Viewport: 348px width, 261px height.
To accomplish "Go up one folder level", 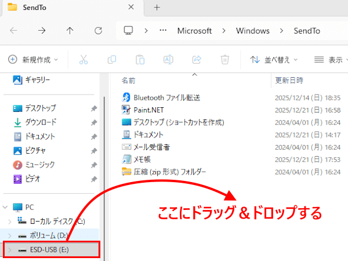I will pos(70,30).
